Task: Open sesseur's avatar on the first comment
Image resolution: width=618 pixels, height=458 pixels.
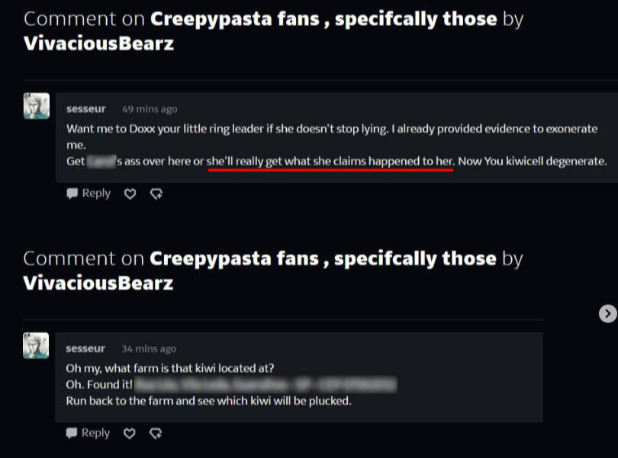Action: pyautogui.click(x=37, y=106)
